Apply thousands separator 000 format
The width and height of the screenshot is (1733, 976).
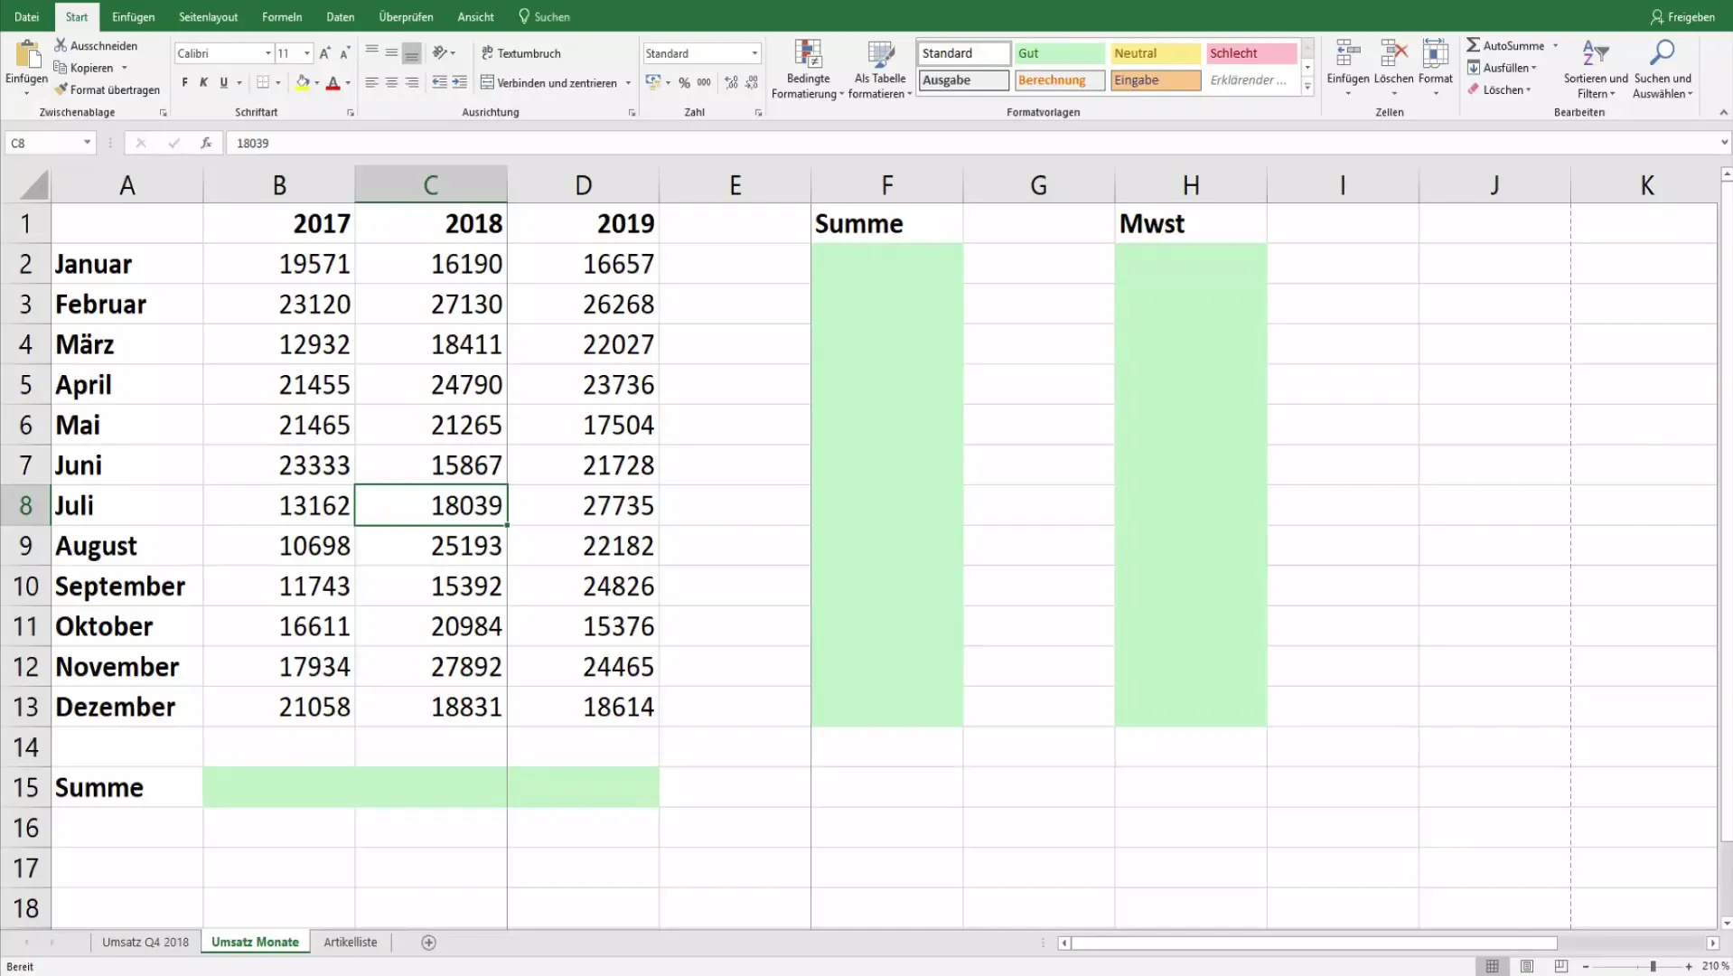pyautogui.click(x=704, y=82)
